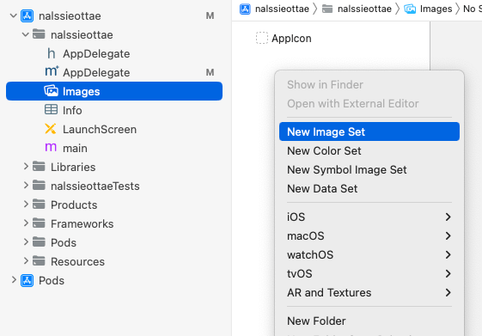Click the M status badge beside nalssieottae project

(210, 15)
